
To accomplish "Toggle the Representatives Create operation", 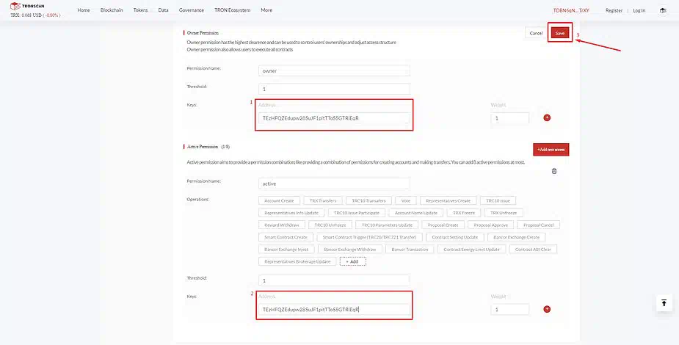I will (x=448, y=200).
